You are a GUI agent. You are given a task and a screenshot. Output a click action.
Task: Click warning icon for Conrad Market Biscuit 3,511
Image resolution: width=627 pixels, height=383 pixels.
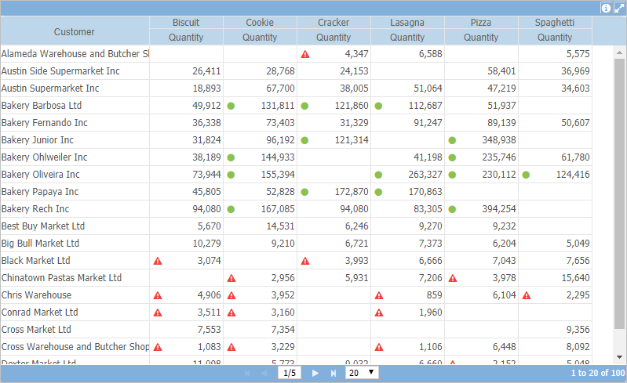158,313
